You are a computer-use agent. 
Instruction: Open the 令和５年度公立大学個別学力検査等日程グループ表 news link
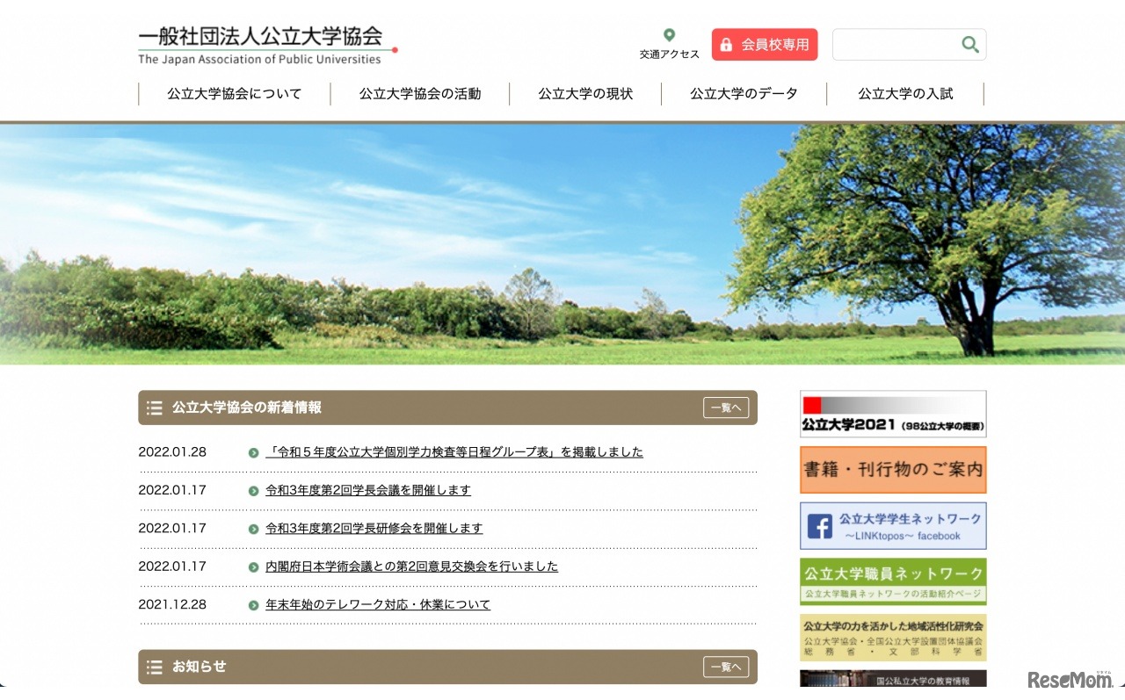pyautogui.click(x=454, y=452)
